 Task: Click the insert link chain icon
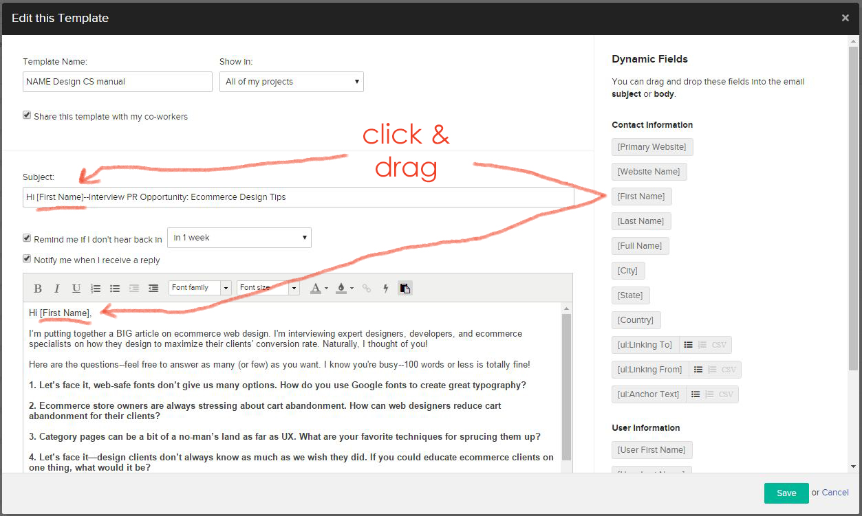pyautogui.click(x=367, y=289)
